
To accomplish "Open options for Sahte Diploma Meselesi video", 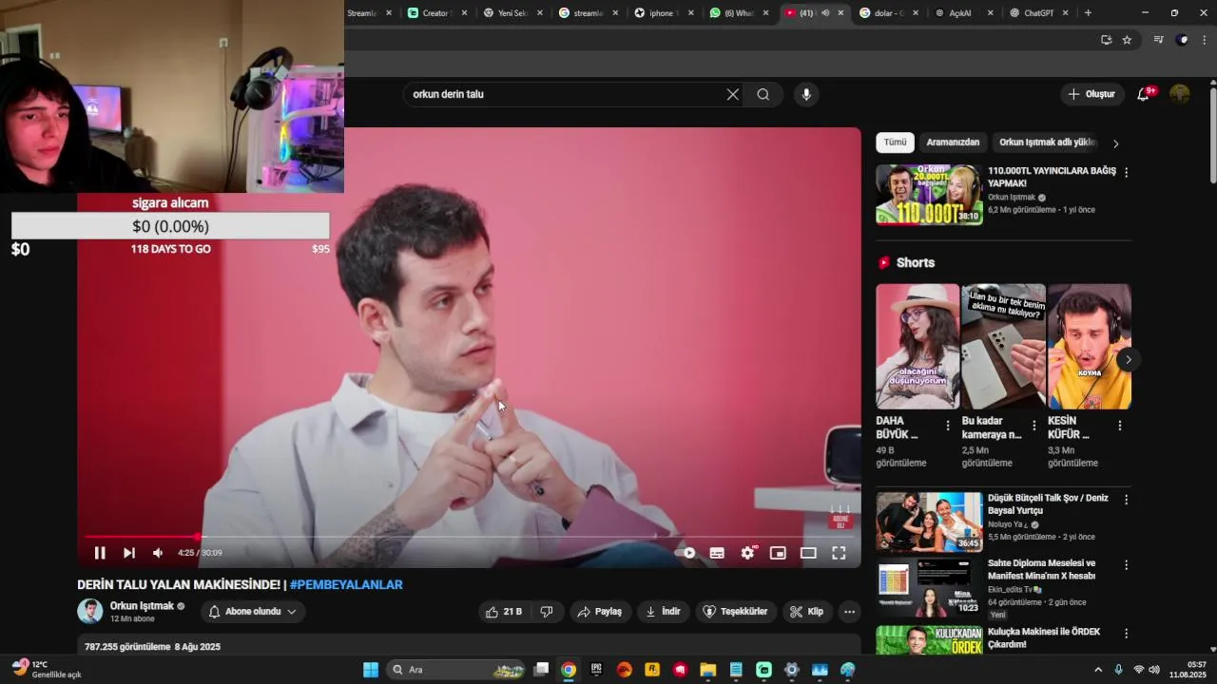I will (x=1127, y=565).
